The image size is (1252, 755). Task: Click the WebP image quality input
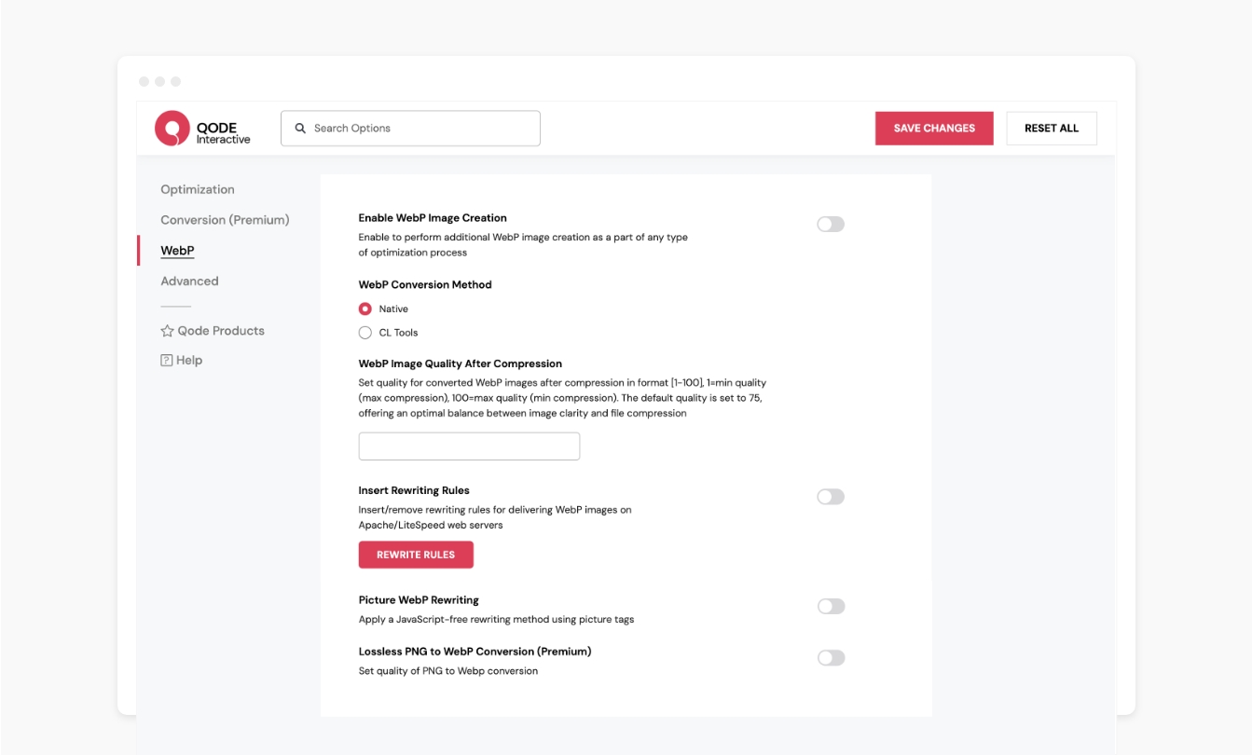tap(469, 446)
